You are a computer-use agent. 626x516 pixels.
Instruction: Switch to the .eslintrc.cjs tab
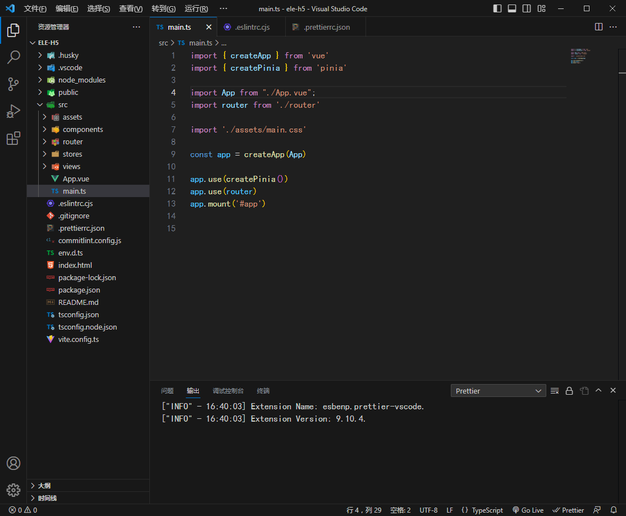252,27
